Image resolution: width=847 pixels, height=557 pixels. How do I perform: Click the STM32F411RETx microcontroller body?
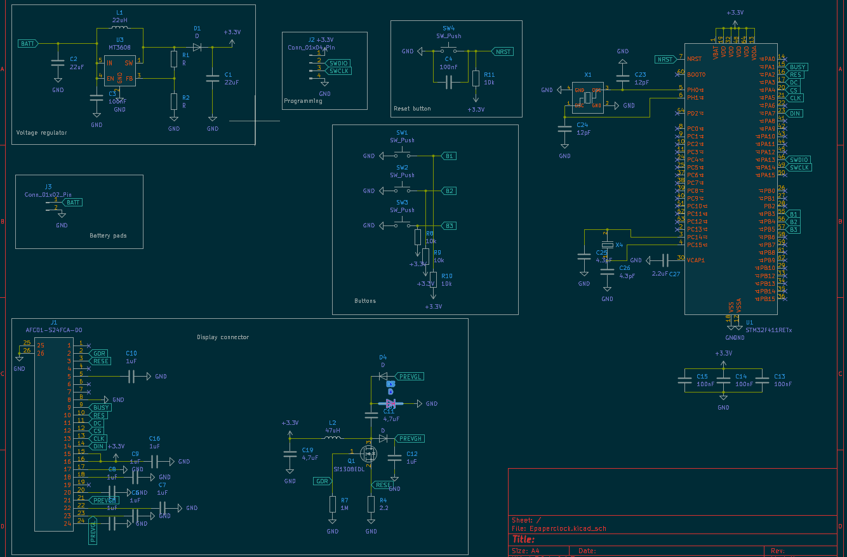730,191
